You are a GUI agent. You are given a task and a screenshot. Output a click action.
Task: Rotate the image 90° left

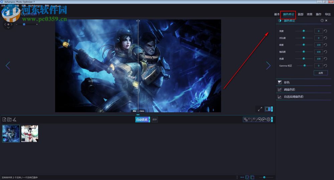(260, 119)
